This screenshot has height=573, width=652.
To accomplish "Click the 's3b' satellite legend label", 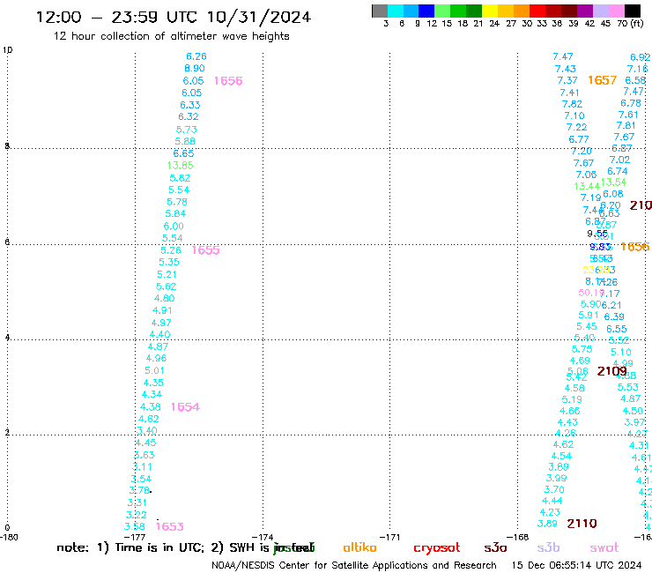I will pyautogui.click(x=548, y=547).
